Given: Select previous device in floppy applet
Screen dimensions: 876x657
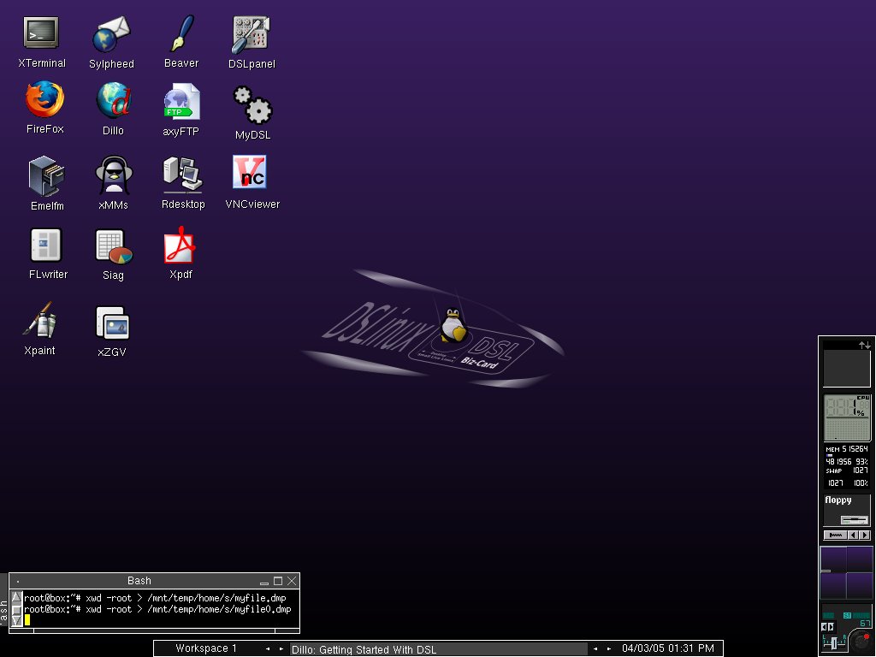Looking at the screenshot, I should [853, 536].
